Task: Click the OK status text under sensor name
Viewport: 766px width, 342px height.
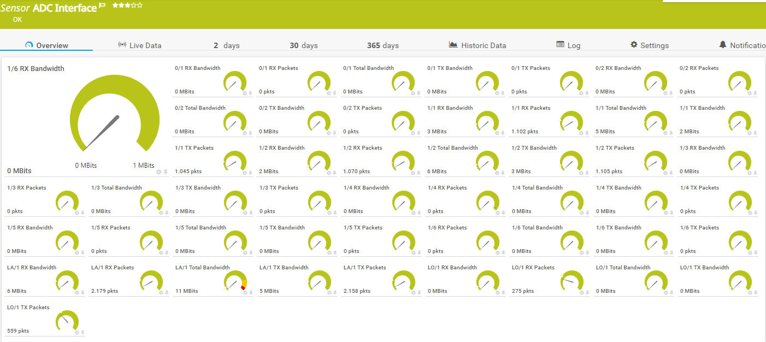Action: coord(17,19)
